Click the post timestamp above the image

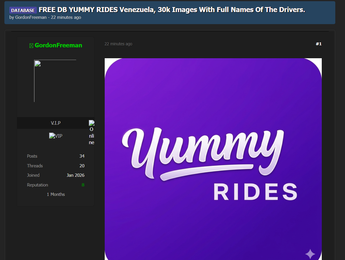[x=118, y=44]
